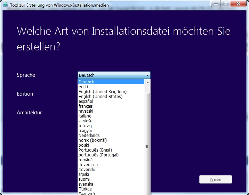Choose Türkçe language entry
This screenshot has width=249, height=195.
click(111, 189)
